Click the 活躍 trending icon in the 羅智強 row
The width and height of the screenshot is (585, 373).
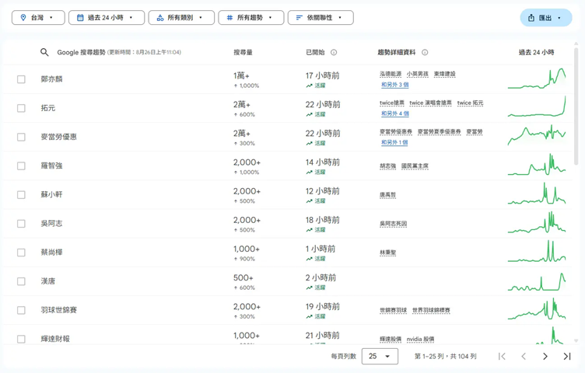coord(310,173)
